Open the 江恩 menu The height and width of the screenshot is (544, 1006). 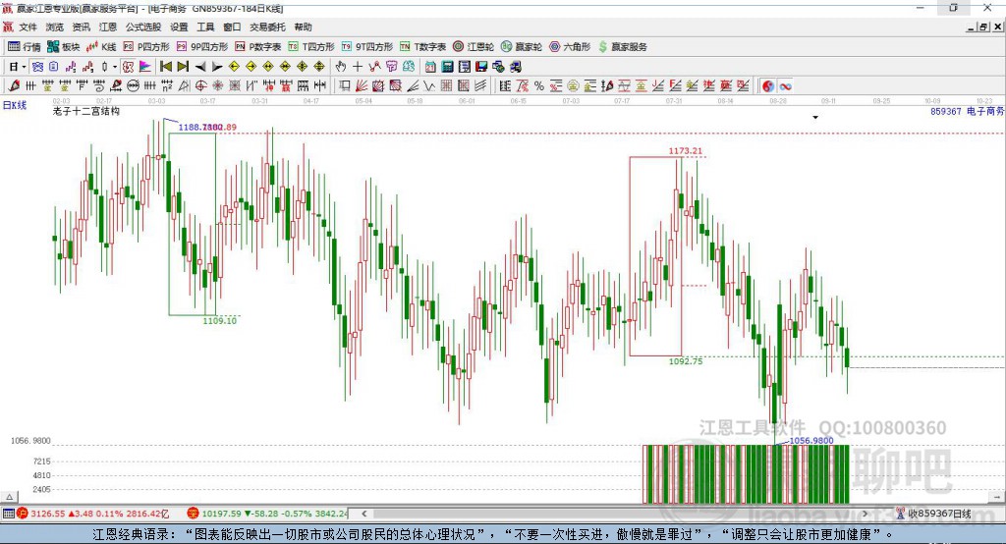coord(107,27)
